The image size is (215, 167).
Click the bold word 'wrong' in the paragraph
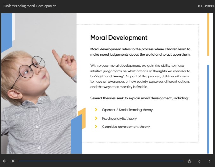(118, 76)
